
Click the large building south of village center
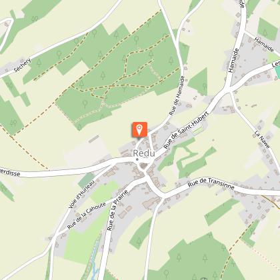(x=151, y=203)
